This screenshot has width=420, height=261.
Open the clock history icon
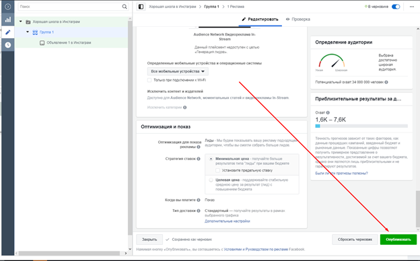point(8,44)
